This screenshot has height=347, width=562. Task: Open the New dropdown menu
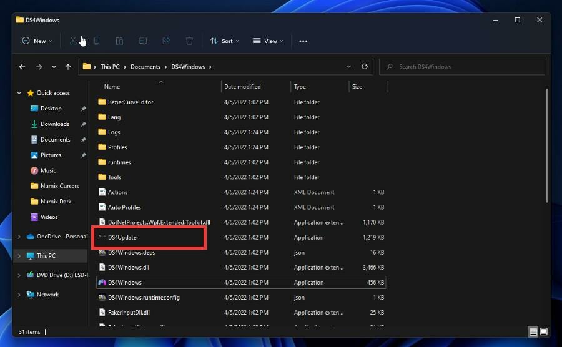pos(37,41)
